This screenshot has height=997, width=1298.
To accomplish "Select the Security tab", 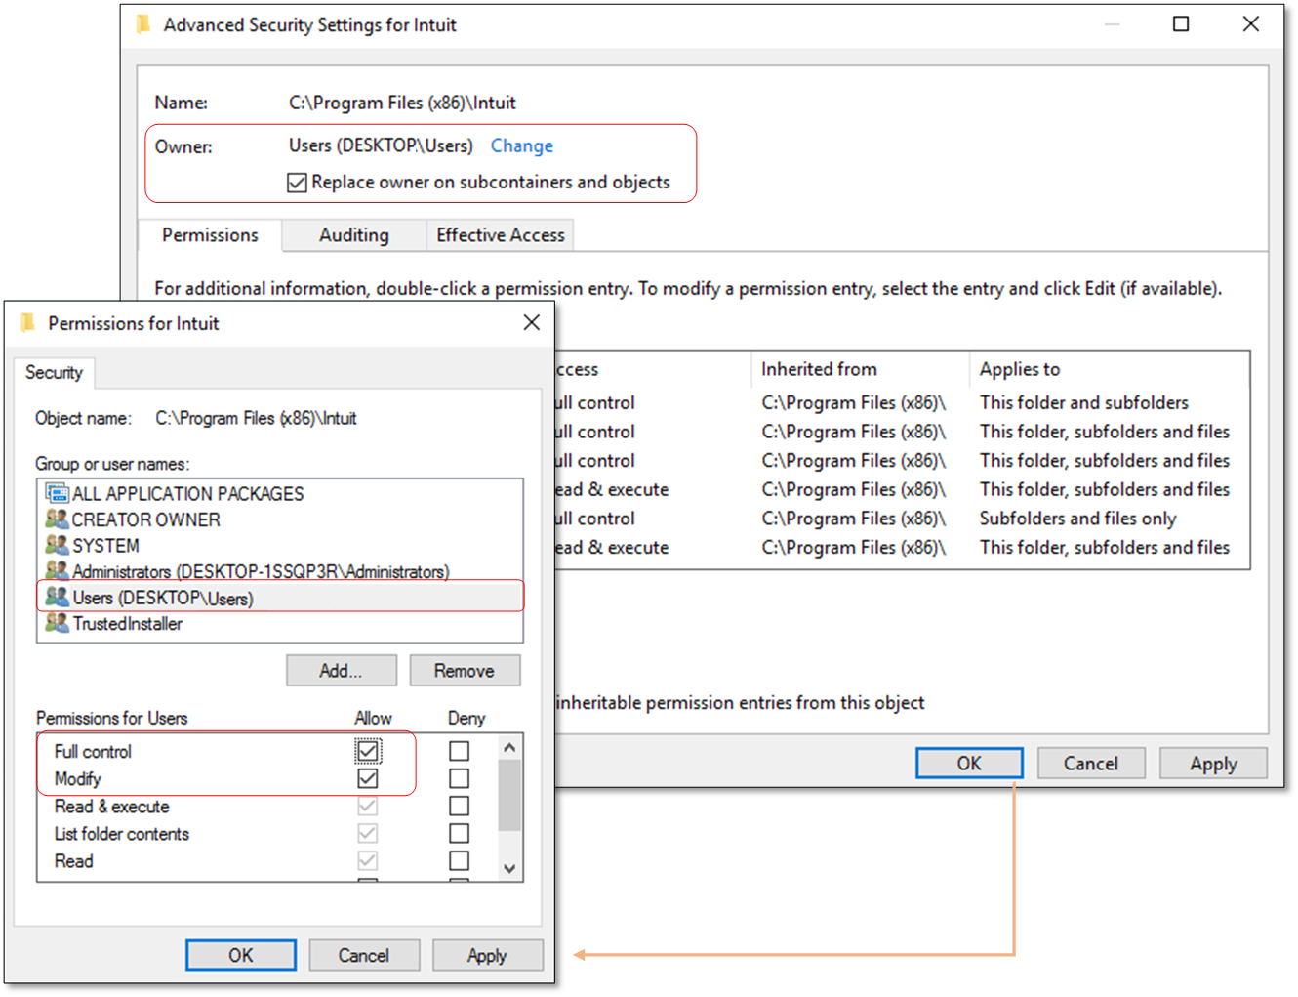I will tap(54, 373).
